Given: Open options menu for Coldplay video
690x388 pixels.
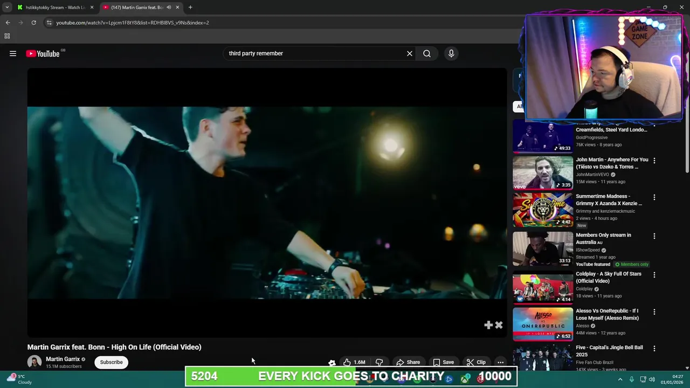Looking at the screenshot, I should [x=654, y=275].
